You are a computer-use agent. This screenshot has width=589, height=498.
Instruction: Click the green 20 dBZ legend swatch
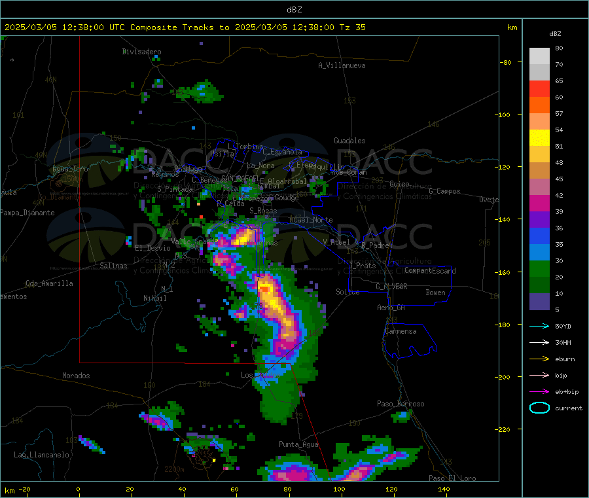click(539, 268)
